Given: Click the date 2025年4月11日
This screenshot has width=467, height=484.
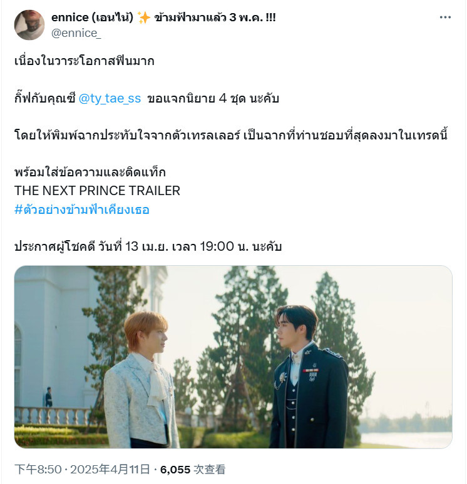Looking at the screenshot, I should (x=110, y=470).
